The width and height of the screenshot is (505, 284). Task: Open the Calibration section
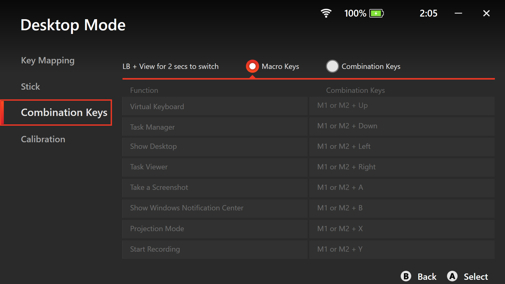tap(43, 139)
